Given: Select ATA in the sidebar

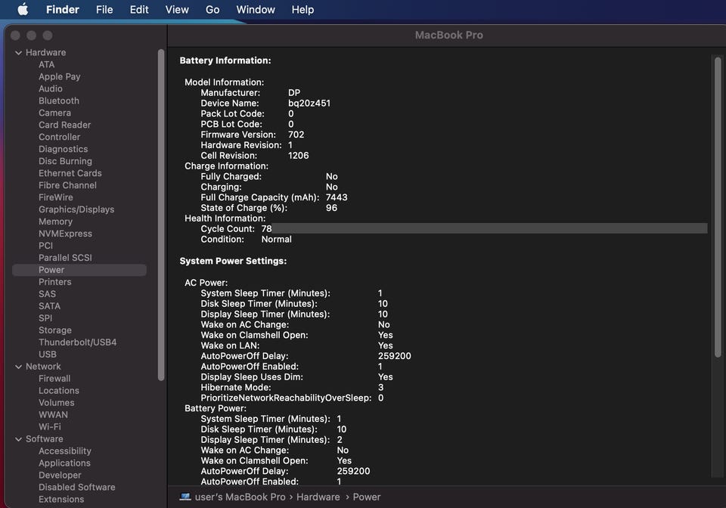Looking at the screenshot, I should (46, 65).
